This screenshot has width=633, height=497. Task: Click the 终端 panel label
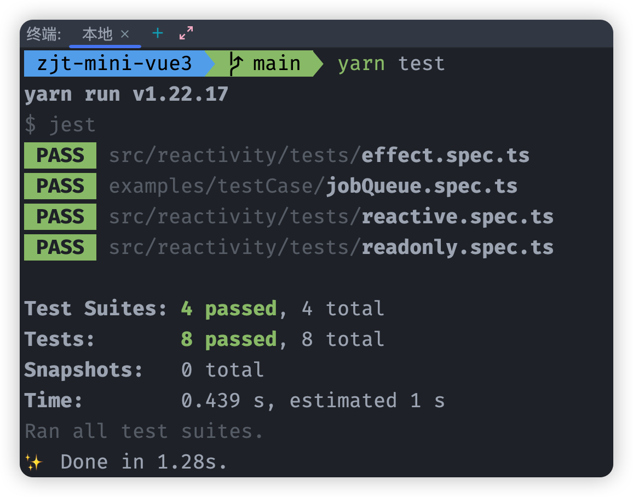(44, 34)
